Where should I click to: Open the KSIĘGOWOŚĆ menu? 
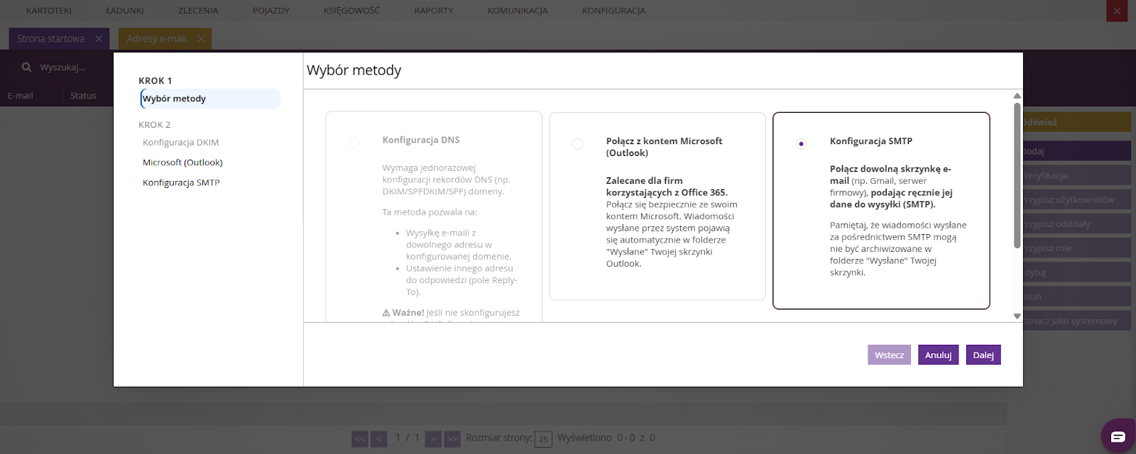351,11
